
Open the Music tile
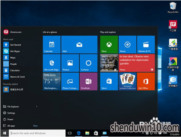(x=127, y=44)
